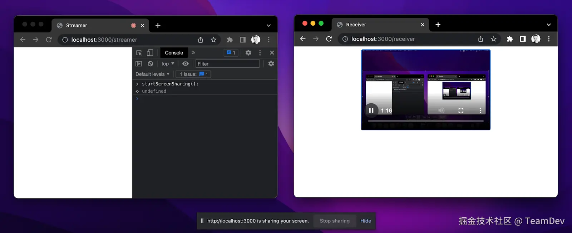This screenshot has height=233, width=572.
Task: Open DevTools settings gear in top bar
Action: coord(248,53)
